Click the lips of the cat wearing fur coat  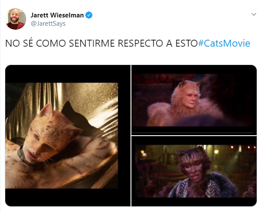pyautogui.click(x=195, y=178)
